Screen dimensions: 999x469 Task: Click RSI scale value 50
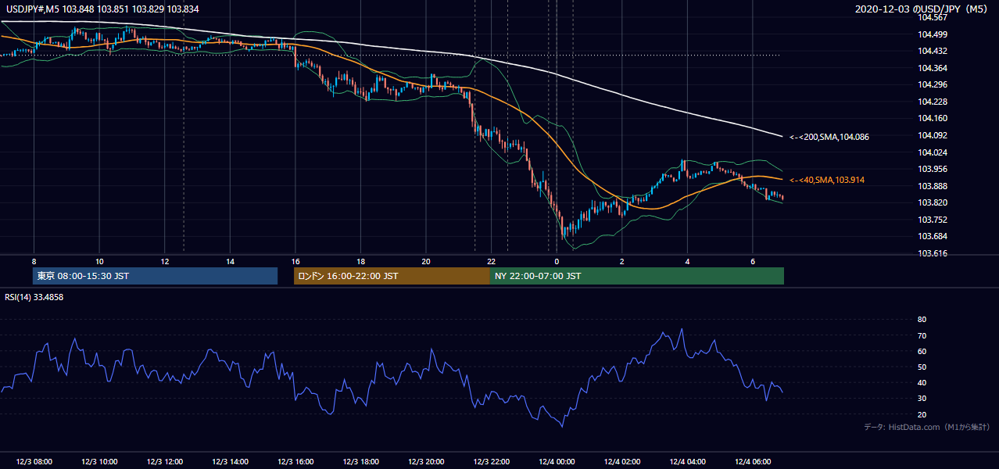coord(922,367)
